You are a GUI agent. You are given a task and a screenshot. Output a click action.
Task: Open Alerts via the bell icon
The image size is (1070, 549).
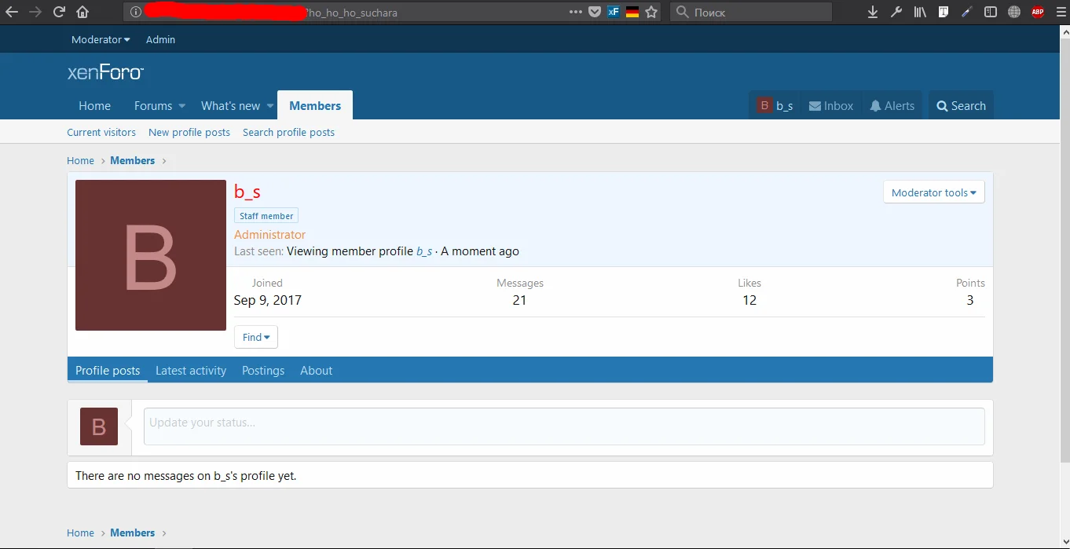click(x=892, y=106)
